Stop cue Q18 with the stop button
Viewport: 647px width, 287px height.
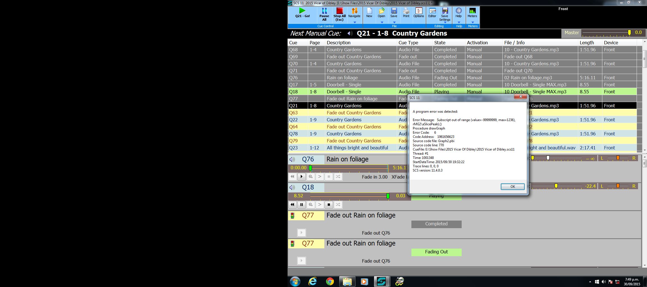[x=329, y=205]
